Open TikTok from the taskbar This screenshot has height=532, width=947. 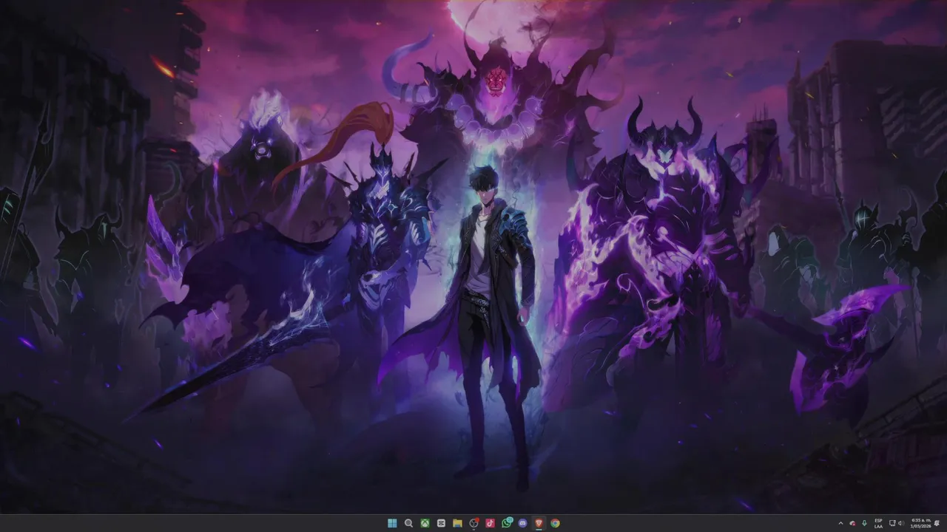tap(490, 523)
